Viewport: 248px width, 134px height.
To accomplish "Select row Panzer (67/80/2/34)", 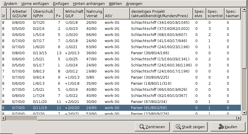I will [121, 102].
